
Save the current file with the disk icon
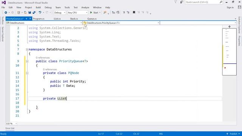[x=30, y=12]
